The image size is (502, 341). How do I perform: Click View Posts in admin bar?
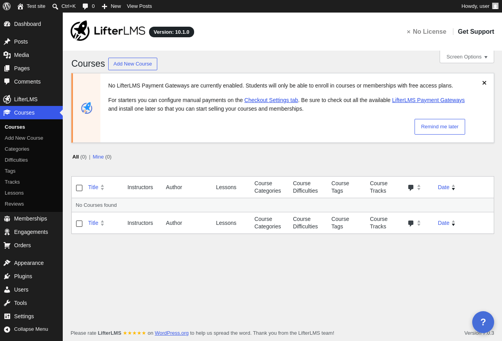click(139, 6)
